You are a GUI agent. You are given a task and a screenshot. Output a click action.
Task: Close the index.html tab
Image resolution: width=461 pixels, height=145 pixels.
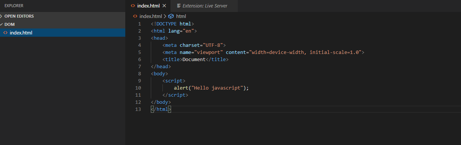pyautogui.click(x=164, y=6)
